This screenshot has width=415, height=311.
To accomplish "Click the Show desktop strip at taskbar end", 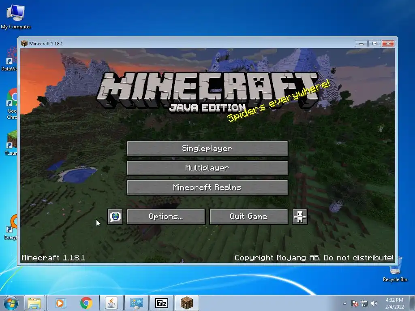I will [412, 303].
